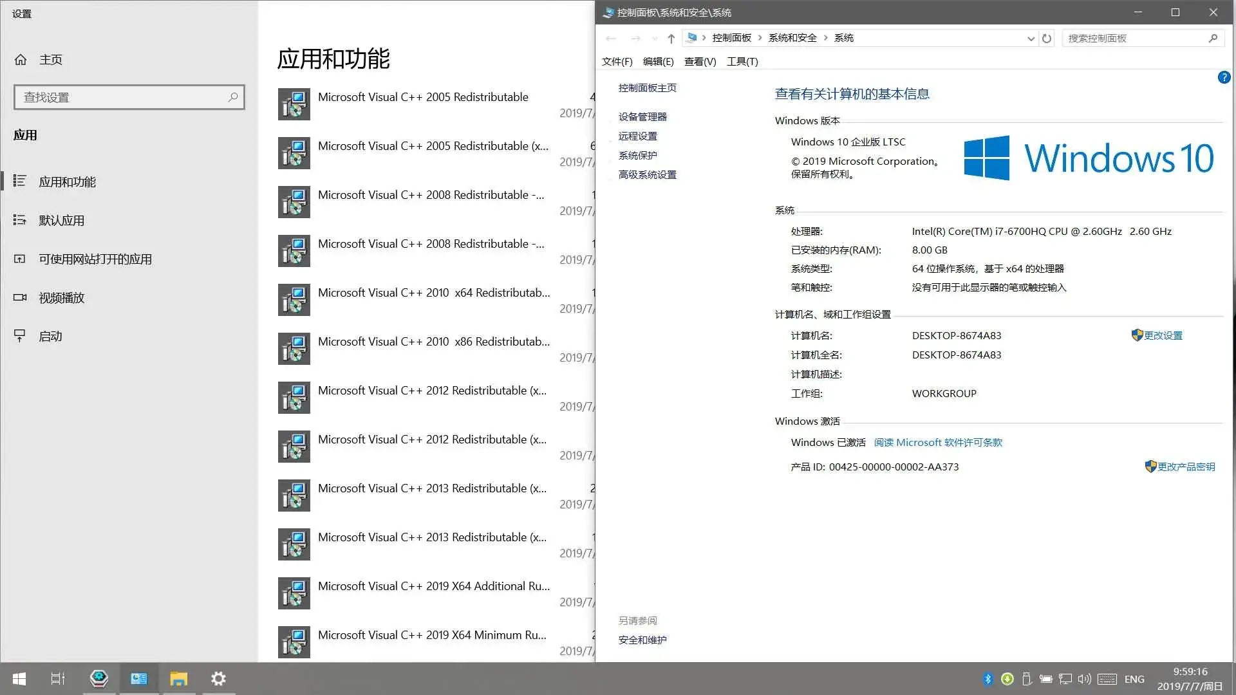
Task: Open apps for websites sidebar icon
Action: (20, 259)
